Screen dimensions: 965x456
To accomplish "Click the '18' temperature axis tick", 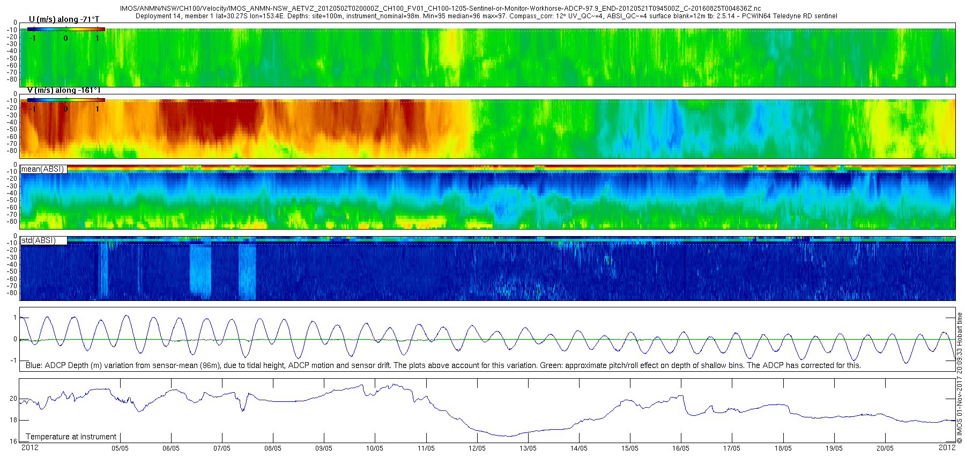I will (13, 420).
